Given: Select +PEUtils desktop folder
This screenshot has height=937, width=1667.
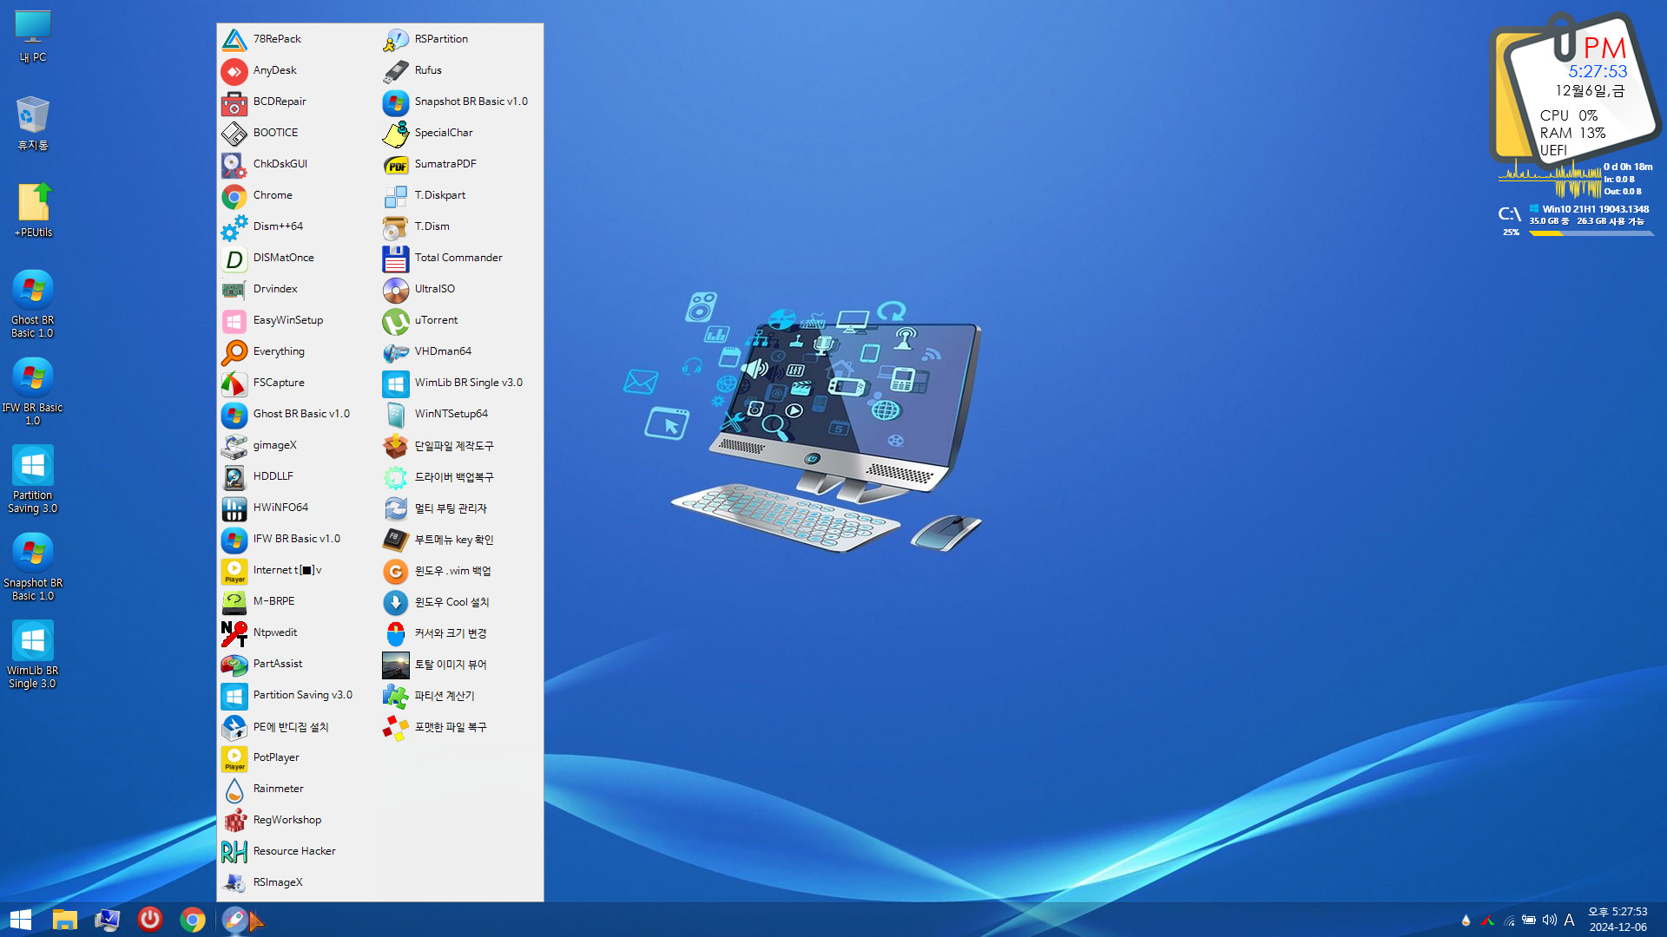Looking at the screenshot, I should 33,210.
